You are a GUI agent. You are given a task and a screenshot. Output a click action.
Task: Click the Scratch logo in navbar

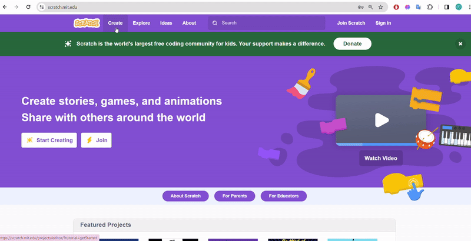tap(87, 23)
